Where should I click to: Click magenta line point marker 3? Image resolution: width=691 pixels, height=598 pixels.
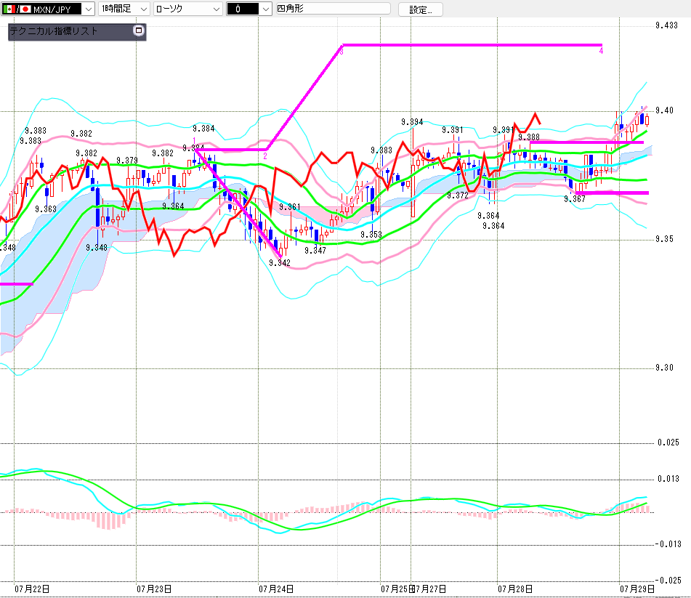pos(341,52)
